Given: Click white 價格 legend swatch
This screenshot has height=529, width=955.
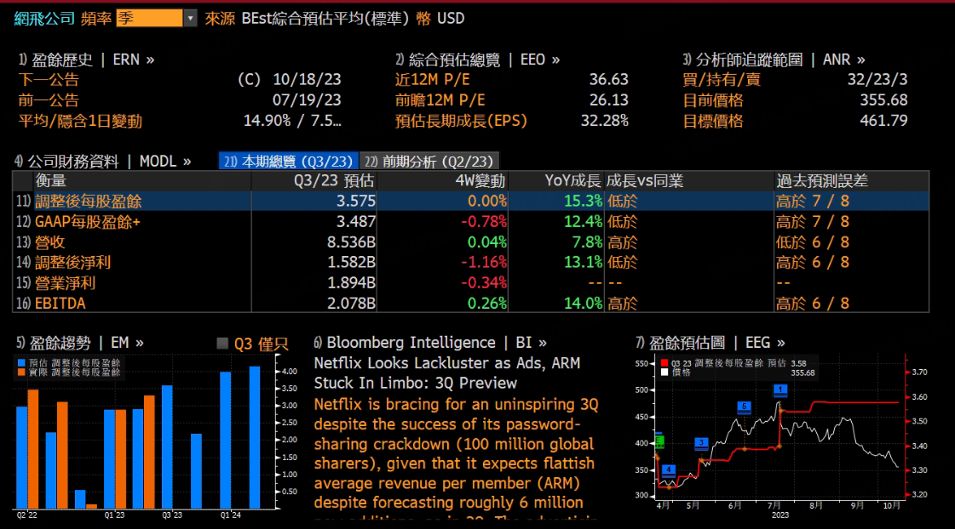Looking at the screenshot, I should click(664, 373).
